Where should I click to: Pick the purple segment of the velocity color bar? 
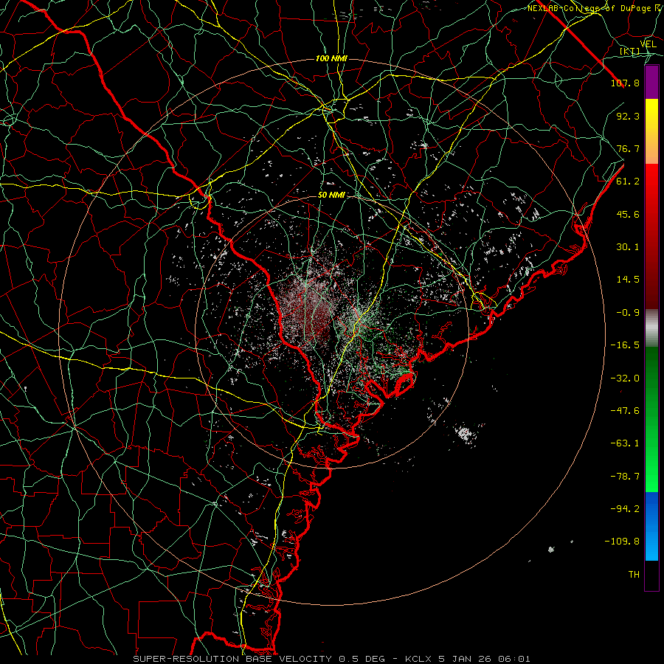(651, 83)
